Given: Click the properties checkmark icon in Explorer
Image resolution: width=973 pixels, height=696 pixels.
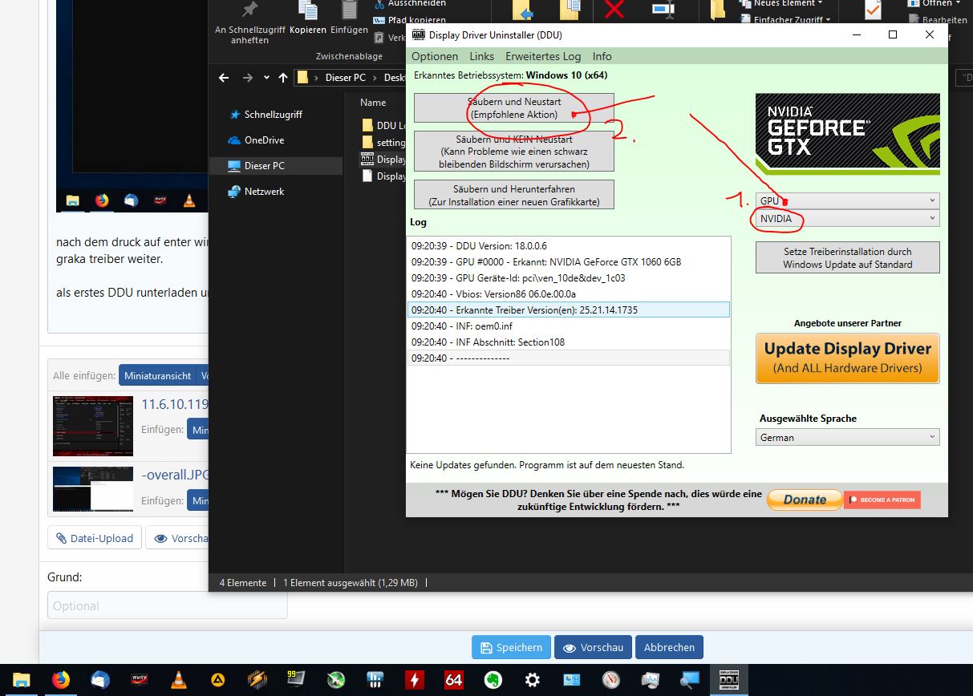Looking at the screenshot, I should click(873, 10).
